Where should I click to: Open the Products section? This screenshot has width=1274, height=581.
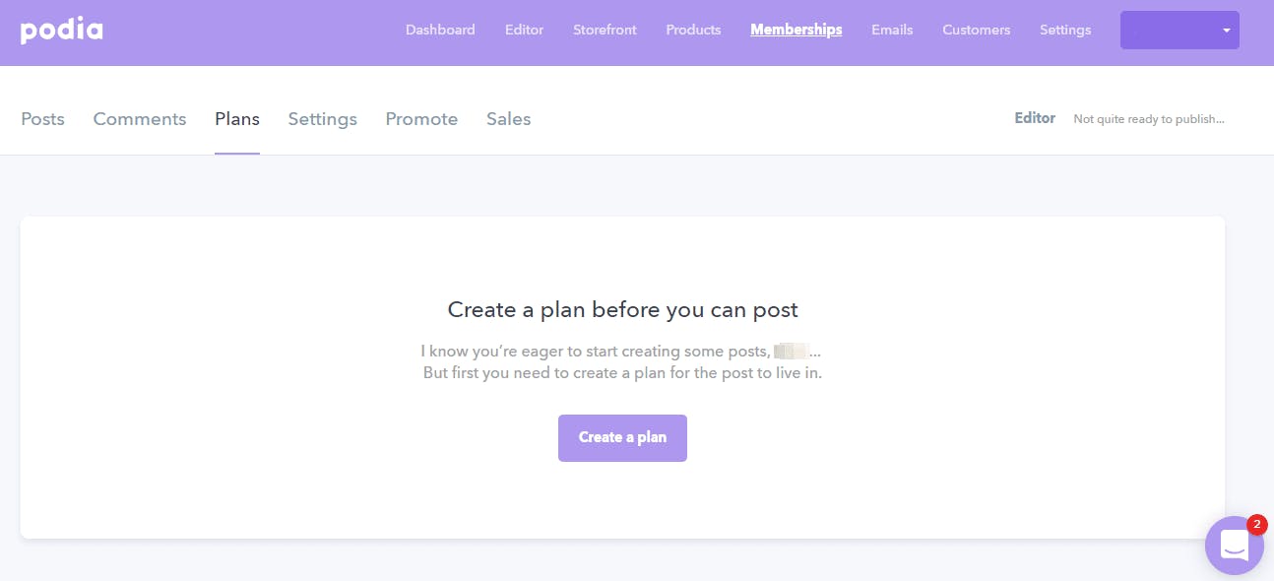point(693,30)
